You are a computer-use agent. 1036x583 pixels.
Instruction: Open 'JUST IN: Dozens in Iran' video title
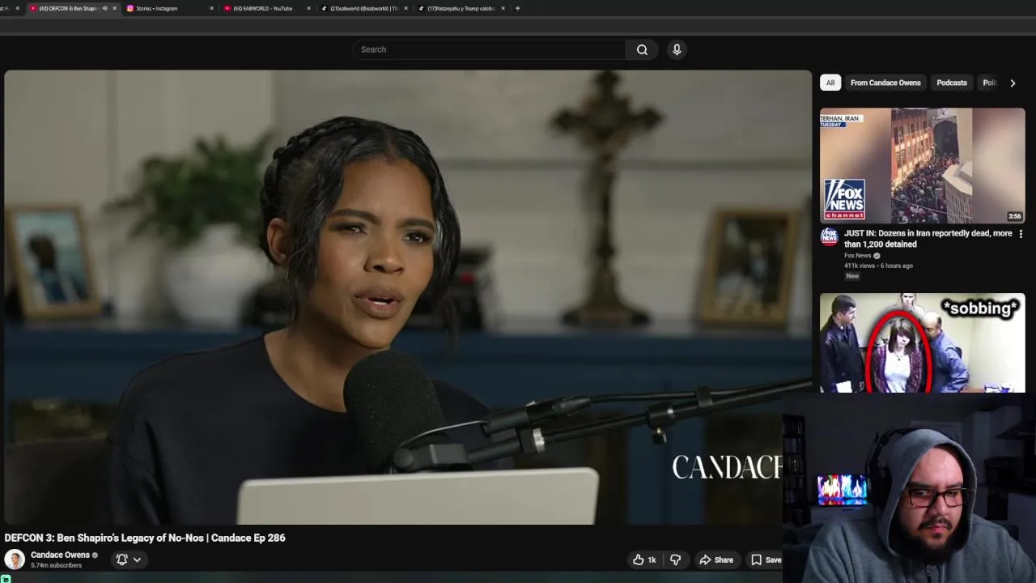click(x=928, y=238)
